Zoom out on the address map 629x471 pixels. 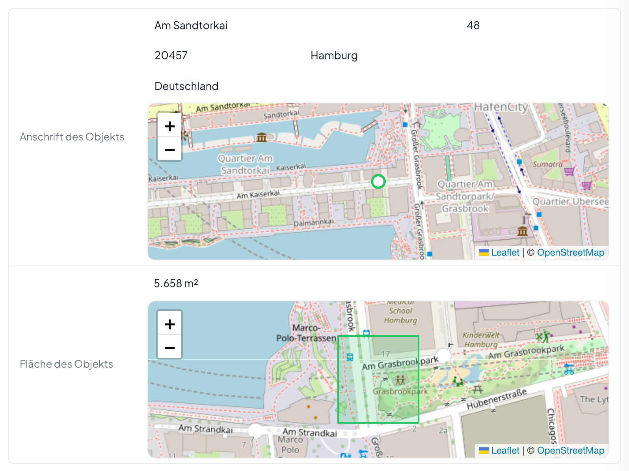pyautogui.click(x=169, y=150)
